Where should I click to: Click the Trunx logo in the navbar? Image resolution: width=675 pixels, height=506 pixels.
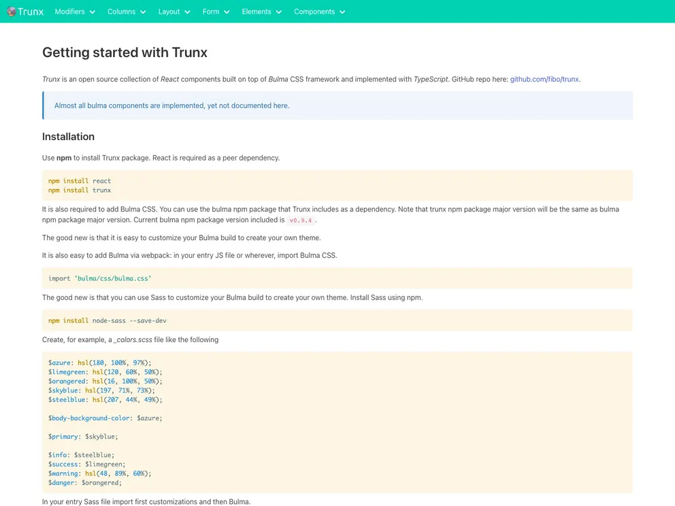click(24, 12)
